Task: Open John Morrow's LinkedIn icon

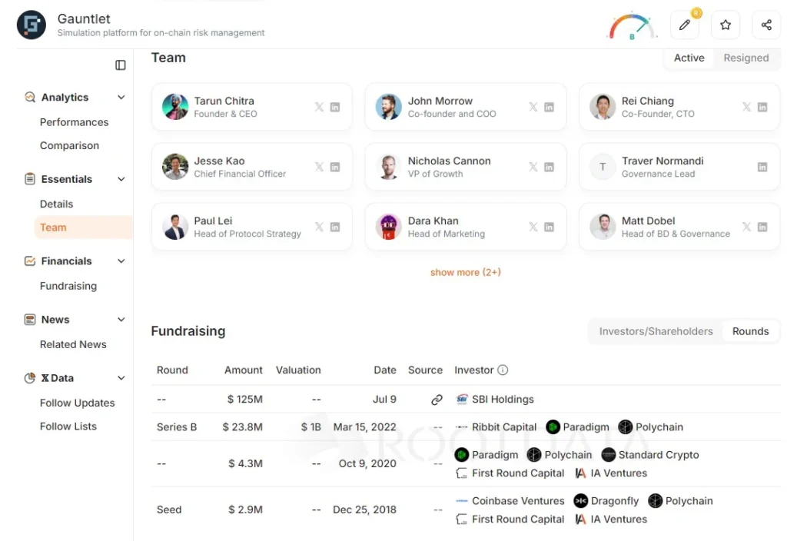Action: click(549, 107)
